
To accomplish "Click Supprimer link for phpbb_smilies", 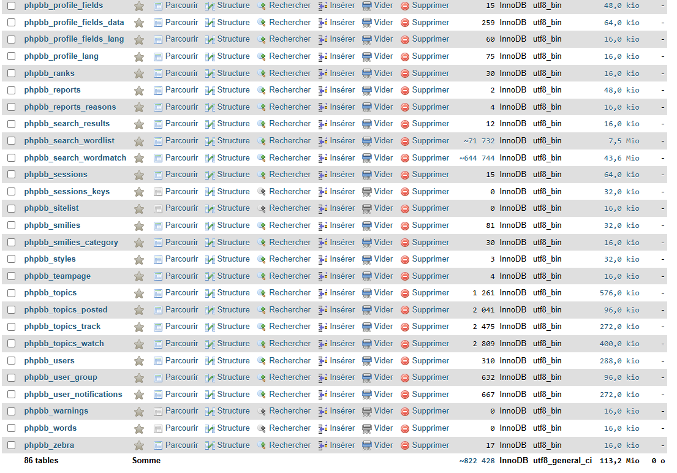I will pyautogui.click(x=431, y=225).
